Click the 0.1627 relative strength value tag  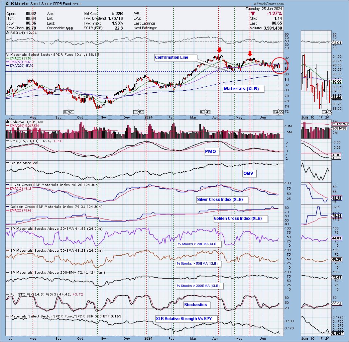337,333
